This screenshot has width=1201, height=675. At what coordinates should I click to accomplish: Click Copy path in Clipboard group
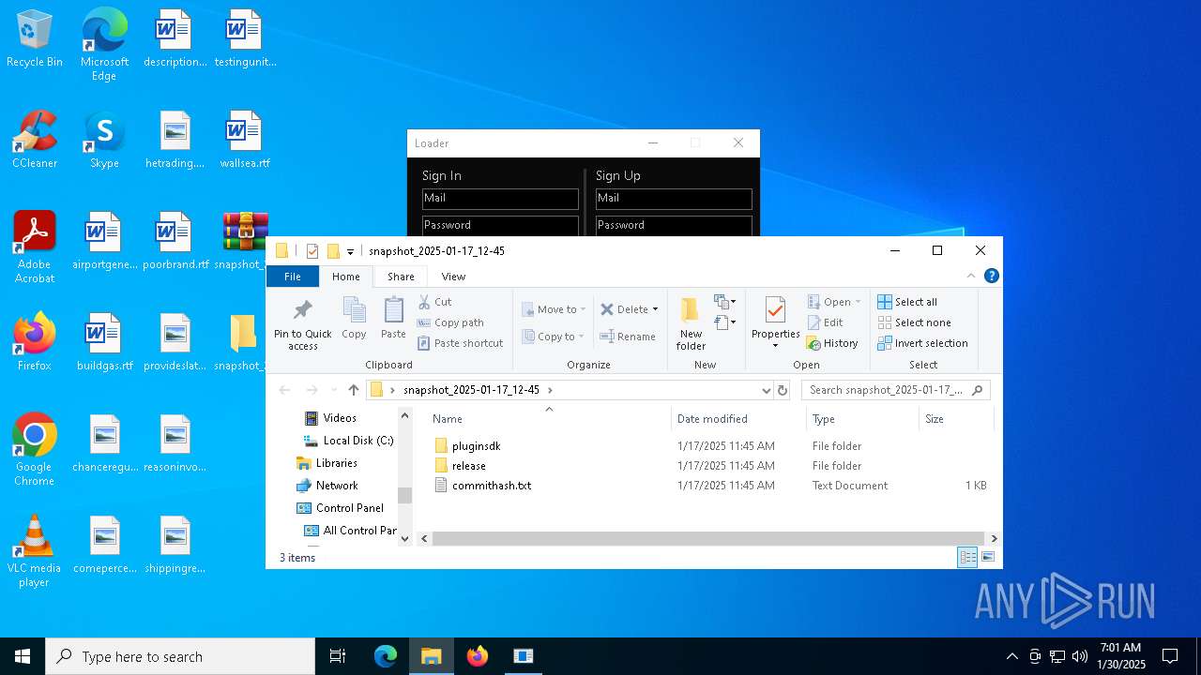click(450, 322)
